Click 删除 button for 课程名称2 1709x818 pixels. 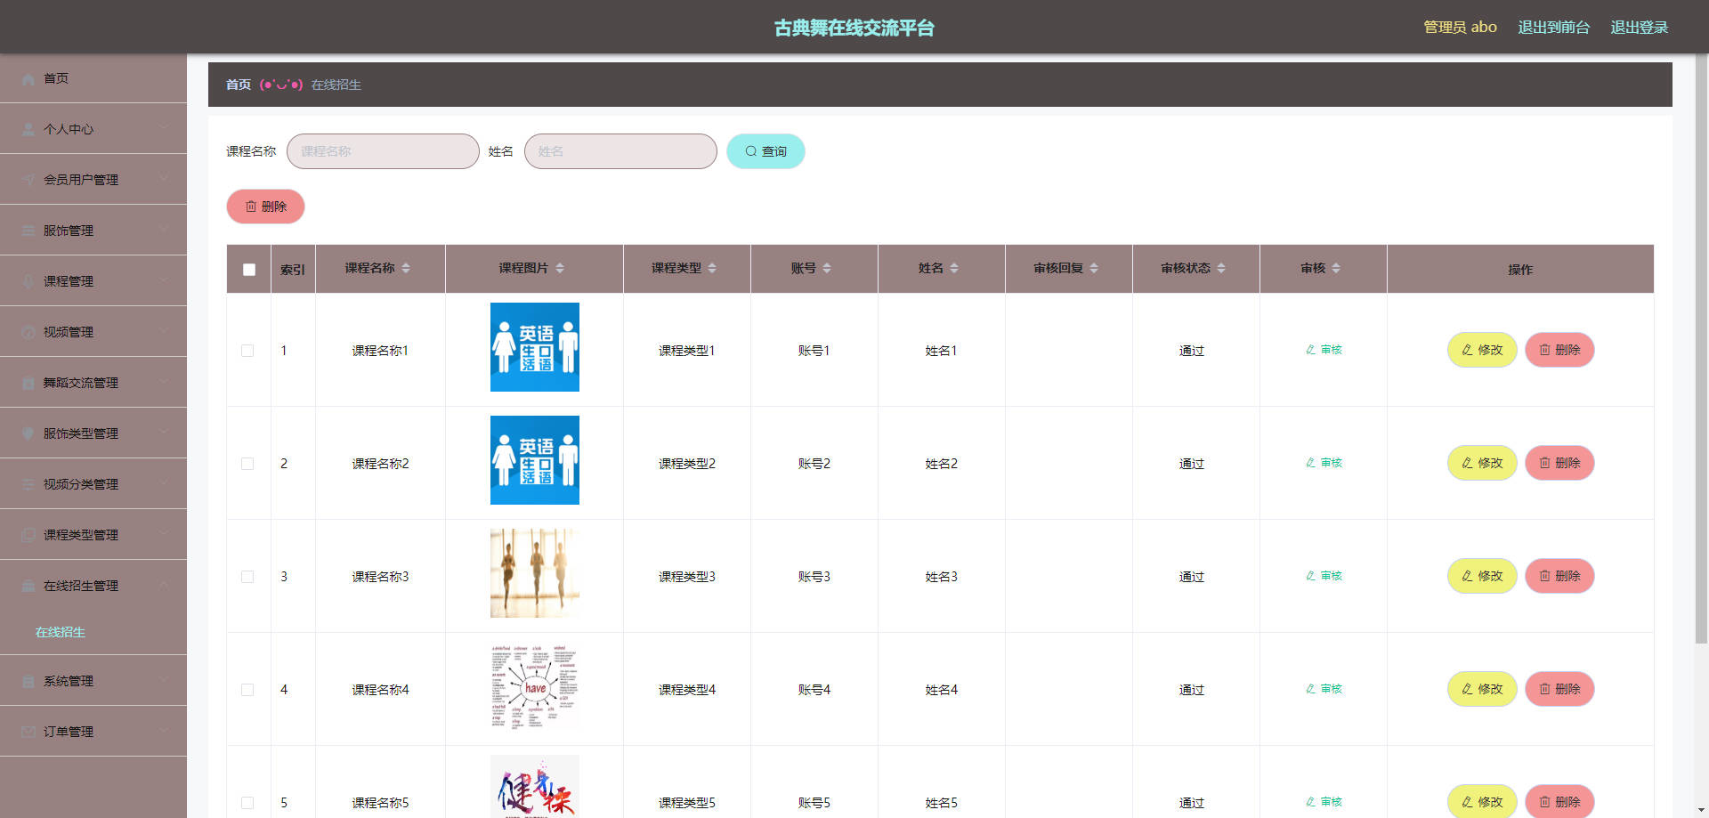tap(1559, 463)
